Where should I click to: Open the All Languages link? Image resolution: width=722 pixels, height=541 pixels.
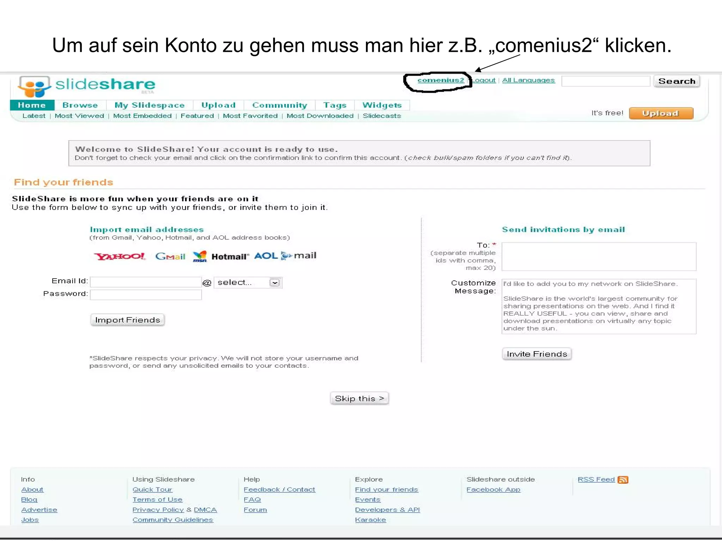click(x=528, y=80)
